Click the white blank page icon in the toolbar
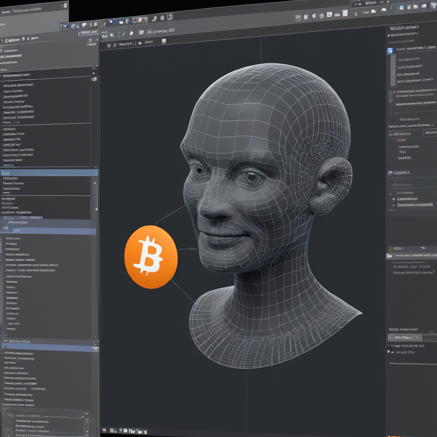This screenshot has width=437, height=437. click(345, 13)
